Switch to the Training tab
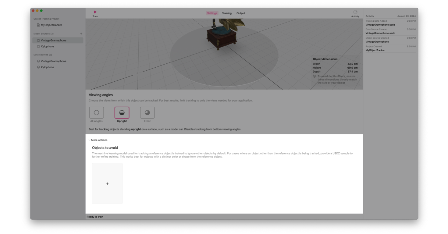Image resolution: width=448 pixels, height=234 pixels. point(227,13)
